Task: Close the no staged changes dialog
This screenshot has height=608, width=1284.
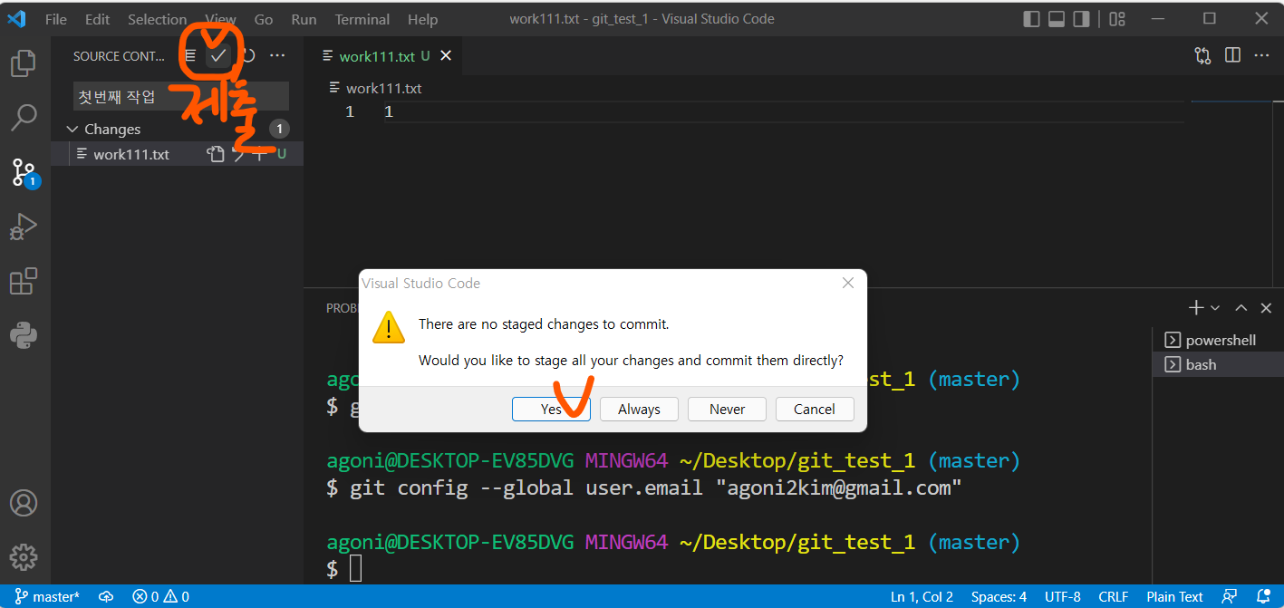Action: coord(848,283)
